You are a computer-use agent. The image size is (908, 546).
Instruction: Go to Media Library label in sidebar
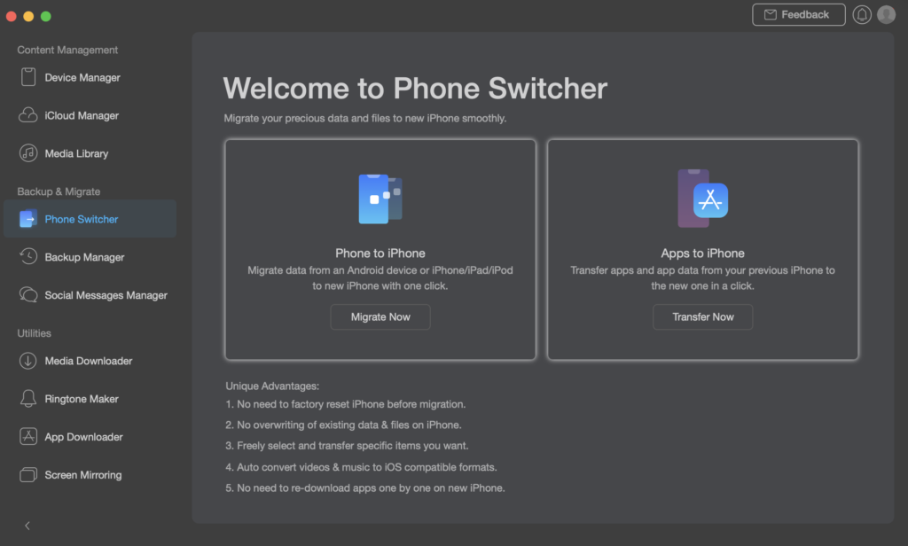[76, 153]
